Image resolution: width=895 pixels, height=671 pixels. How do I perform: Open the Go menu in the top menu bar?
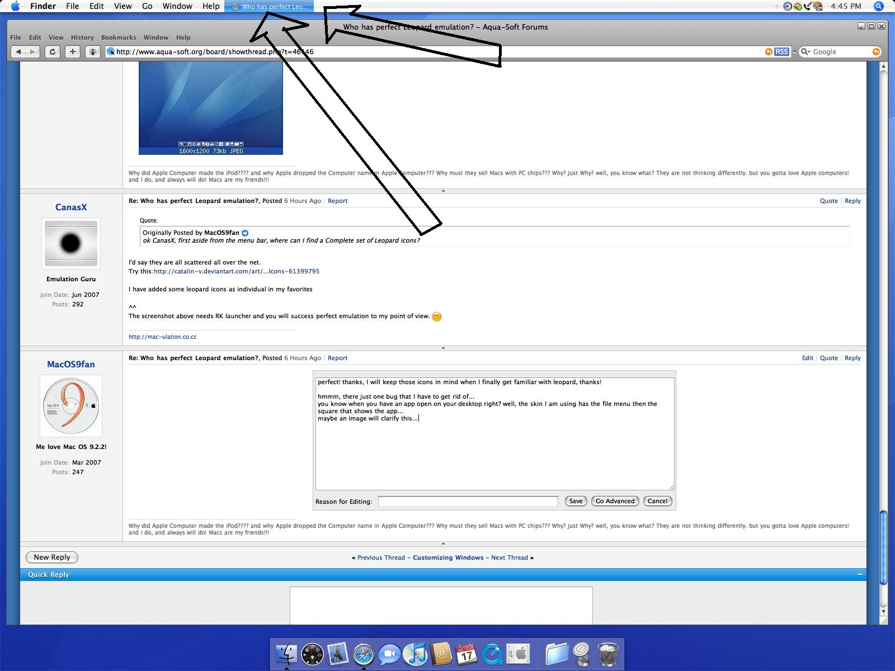(x=147, y=6)
